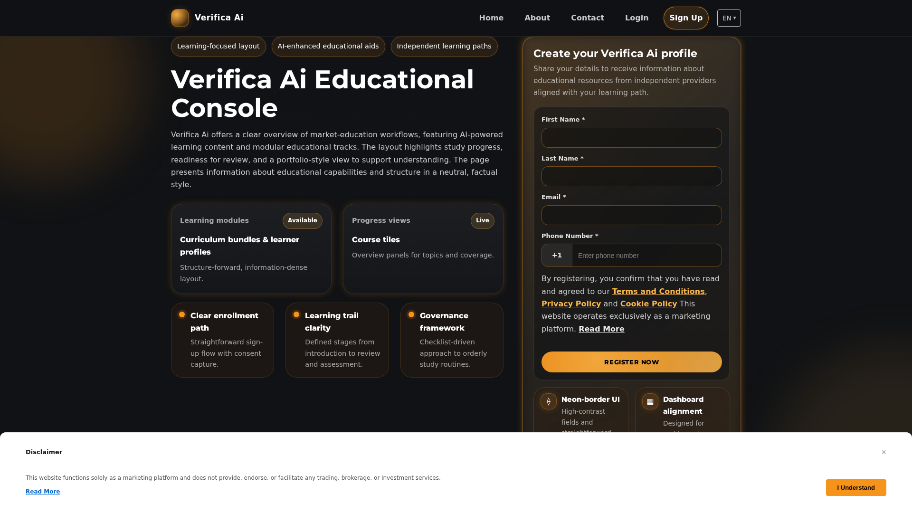Click the Learning trail clarity heading
The height and width of the screenshot is (513, 912).
click(332, 322)
